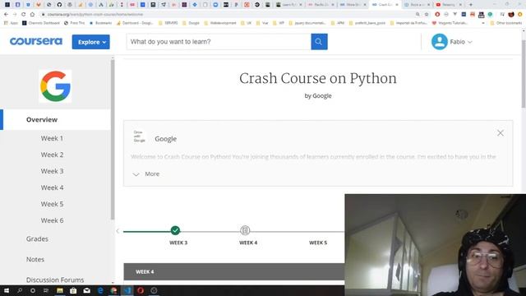Click the sidebar vertical scrollbar
The image size is (526, 296).
[113, 139]
